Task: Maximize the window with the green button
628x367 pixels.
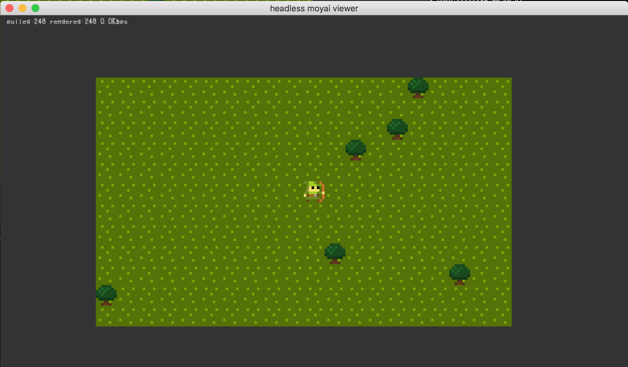Action: 35,8
